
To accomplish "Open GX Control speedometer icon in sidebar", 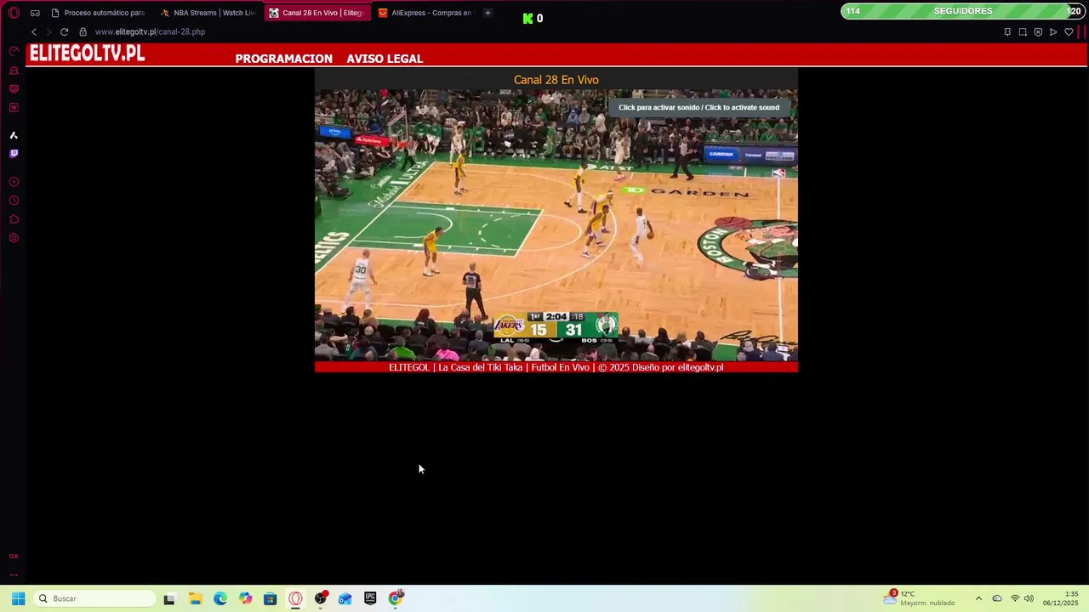I will 14,52.
